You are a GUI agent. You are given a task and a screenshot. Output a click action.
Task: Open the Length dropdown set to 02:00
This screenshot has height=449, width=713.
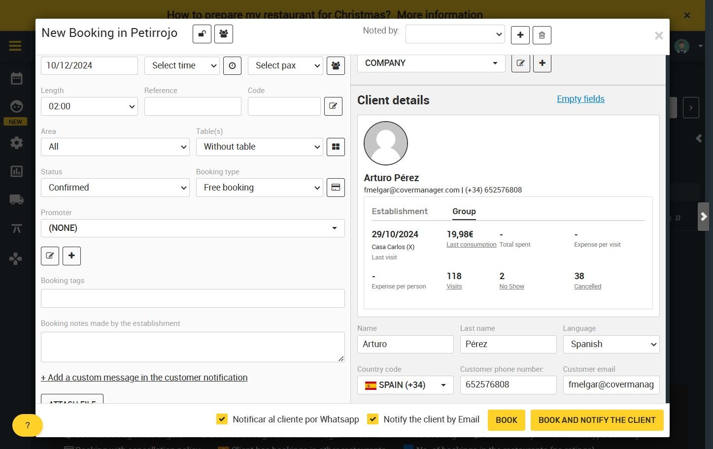[89, 106]
